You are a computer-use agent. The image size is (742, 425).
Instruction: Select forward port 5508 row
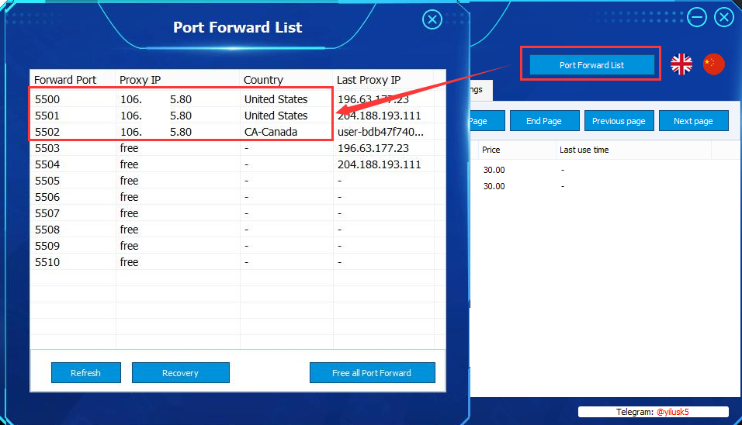click(238, 230)
